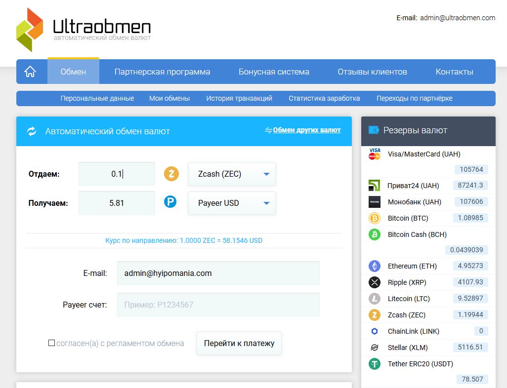Viewport: 507px width, 388px height.
Task: Click the home icon in navigation bar
Action: pos(30,72)
